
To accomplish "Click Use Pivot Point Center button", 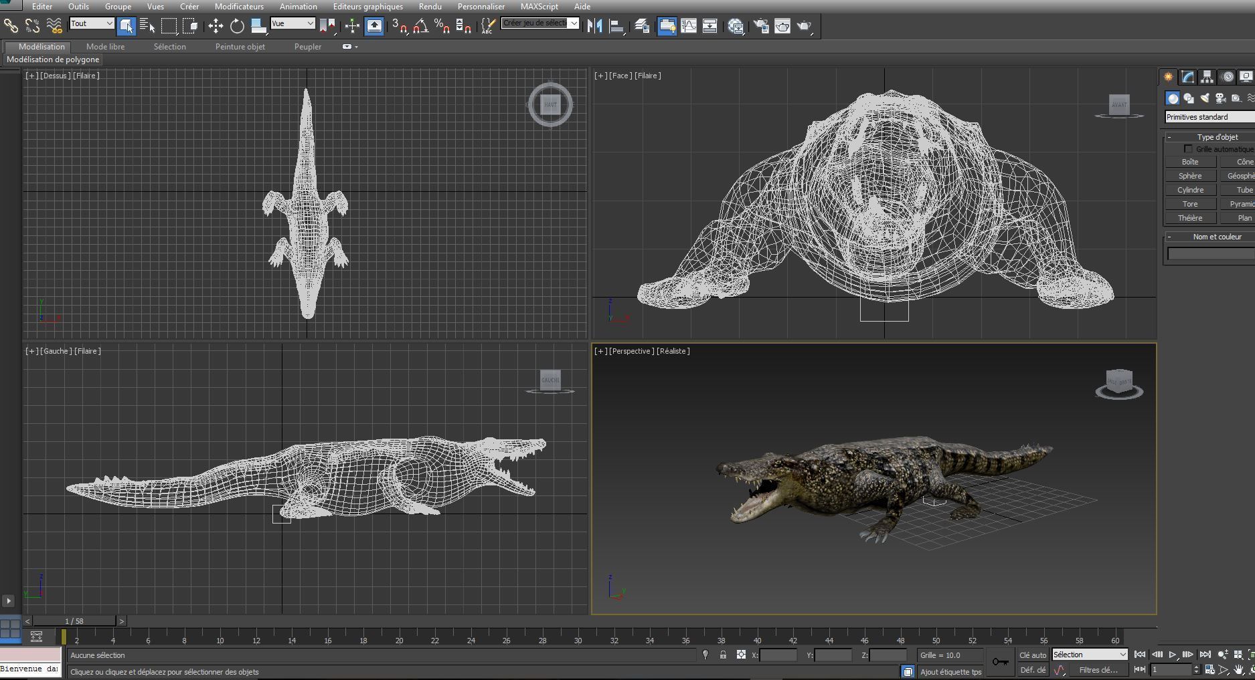I will [327, 26].
